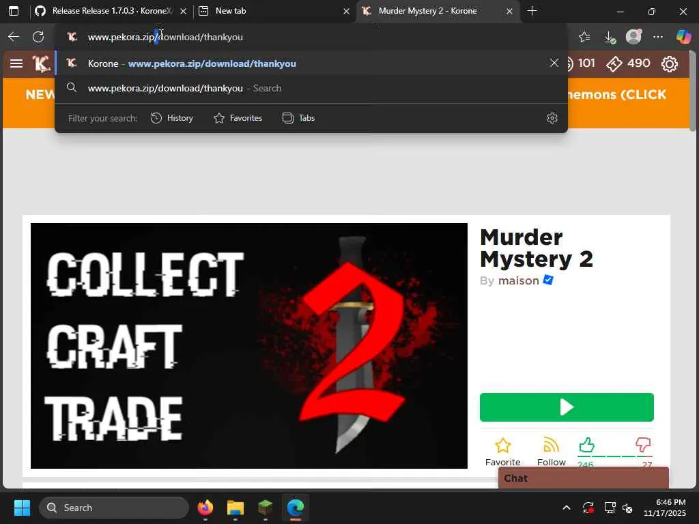Click the address bar URL text
Image resolution: width=699 pixels, height=524 pixels.
pos(165,37)
